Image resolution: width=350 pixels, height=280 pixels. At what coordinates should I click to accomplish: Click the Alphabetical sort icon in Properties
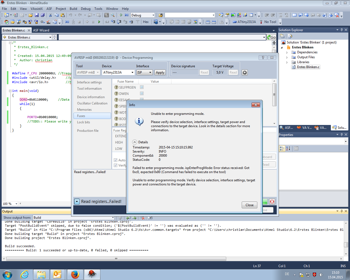click(288, 148)
